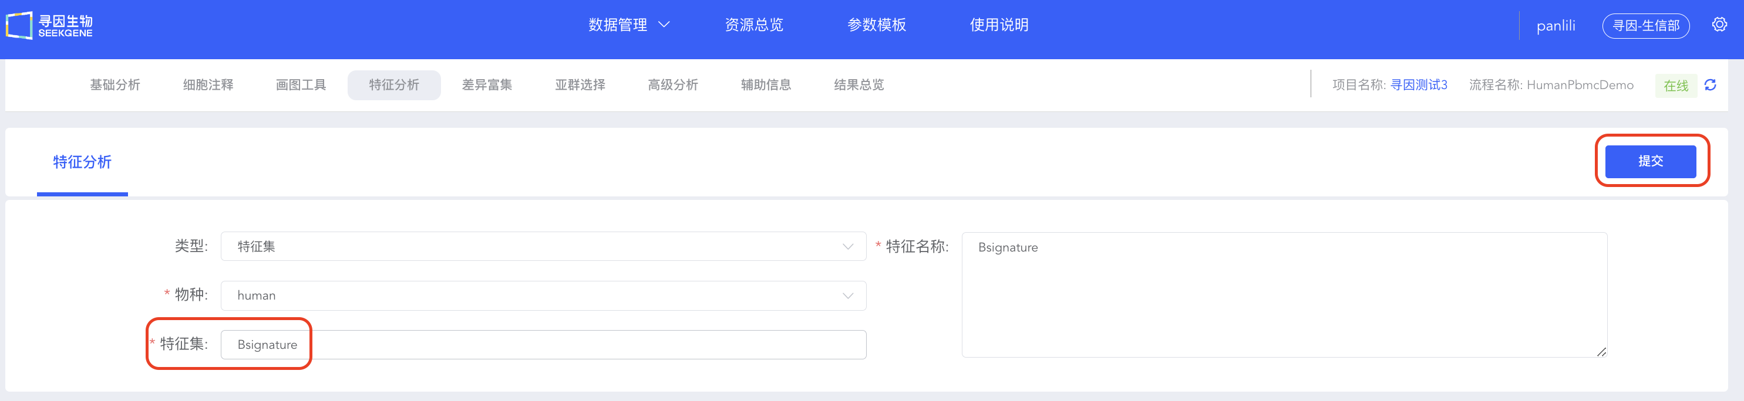The image size is (1744, 401).
Task: Open the settings gear icon
Action: [1719, 25]
